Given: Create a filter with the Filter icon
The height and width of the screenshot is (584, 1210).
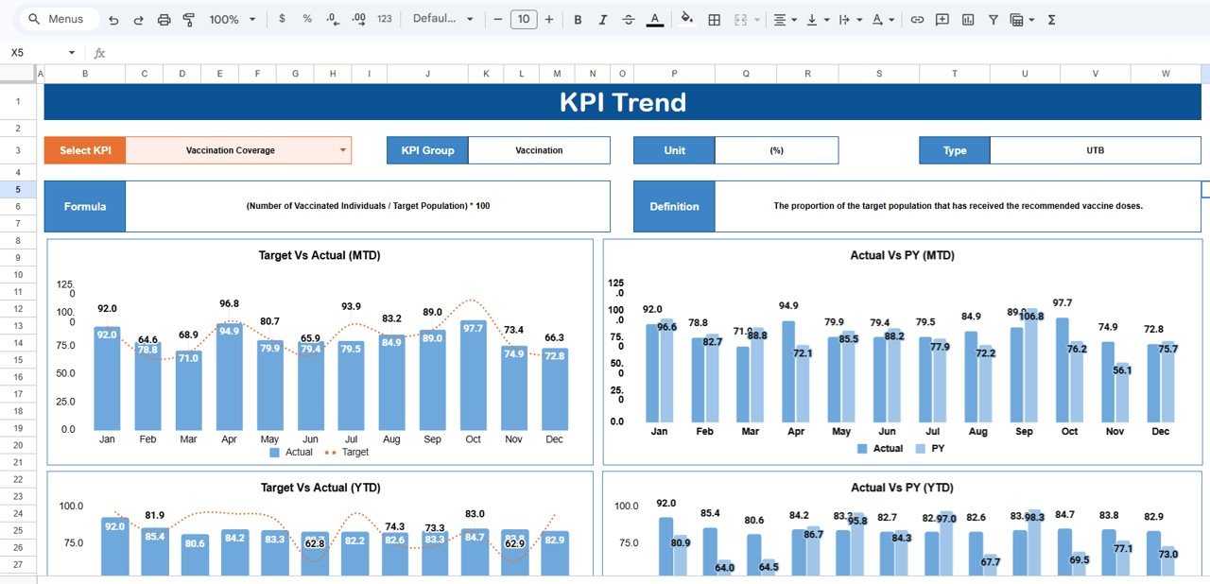Looking at the screenshot, I should 993,19.
